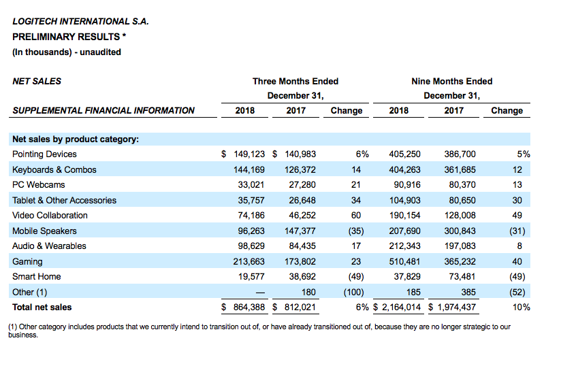
Task: Click nine-month Pointing Devices 405,250
Action: click(x=404, y=154)
